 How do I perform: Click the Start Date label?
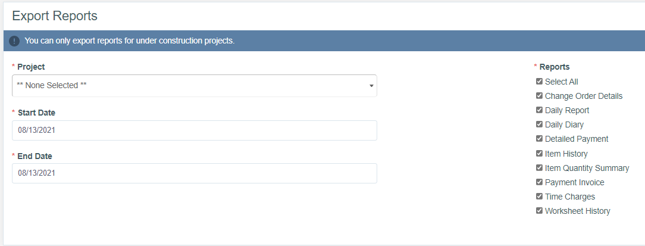point(37,113)
